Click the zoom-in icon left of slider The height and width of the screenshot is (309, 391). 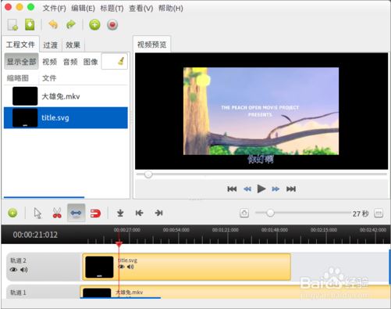(x=244, y=213)
